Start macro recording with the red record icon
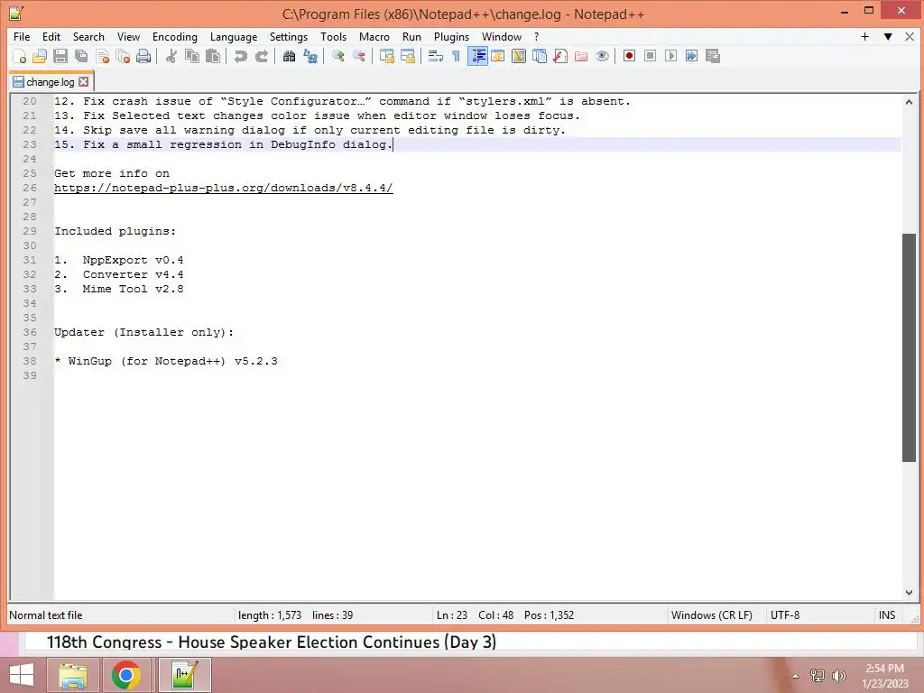Viewport: 924px width, 693px height. (x=629, y=56)
